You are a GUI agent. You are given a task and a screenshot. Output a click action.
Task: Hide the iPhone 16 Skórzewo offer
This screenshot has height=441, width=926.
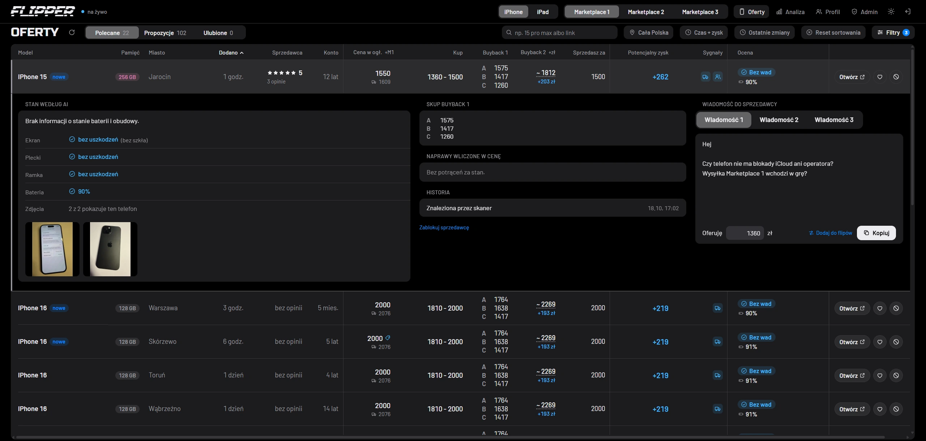click(896, 342)
